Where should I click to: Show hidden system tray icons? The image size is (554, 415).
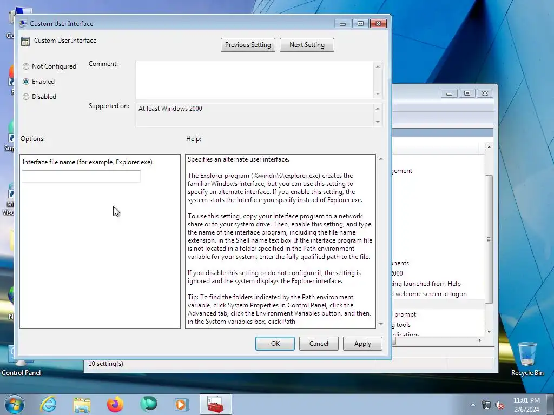(473, 405)
